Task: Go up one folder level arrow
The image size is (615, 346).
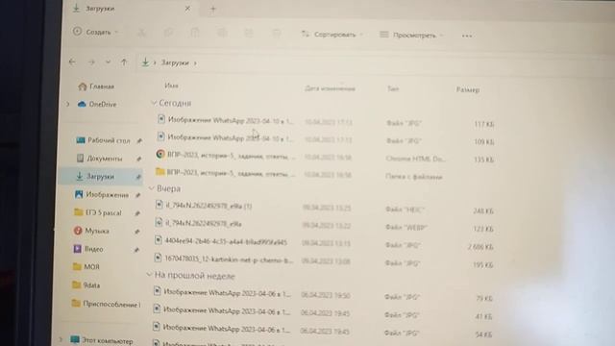Action: (124, 62)
